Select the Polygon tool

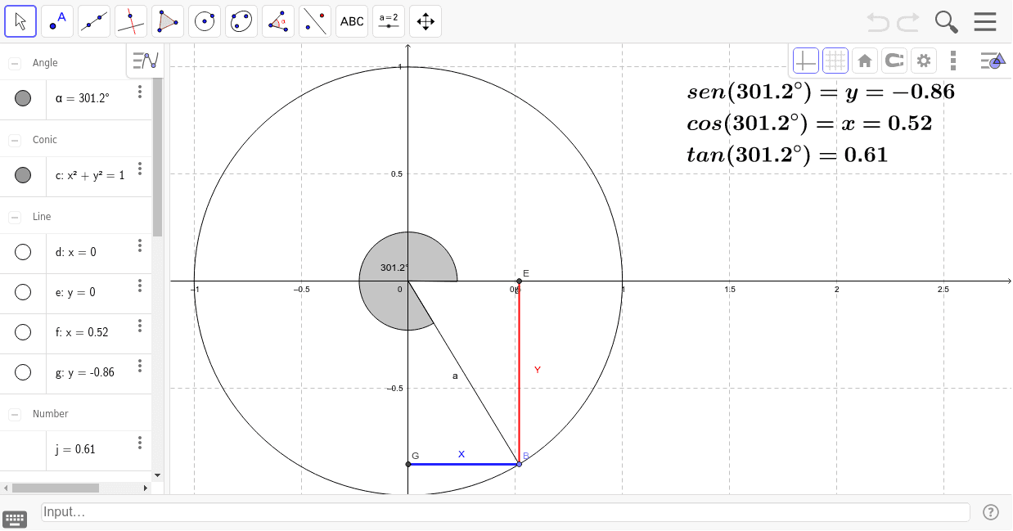tap(168, 21)
